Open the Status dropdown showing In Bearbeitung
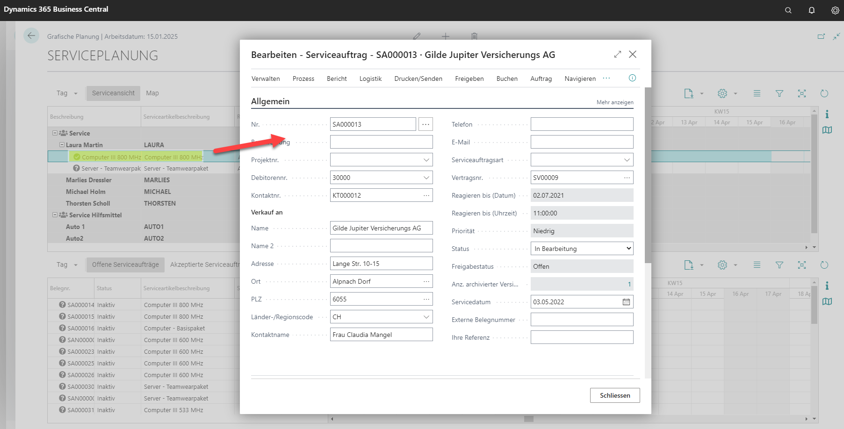844x429 pixels. point(582,249)
